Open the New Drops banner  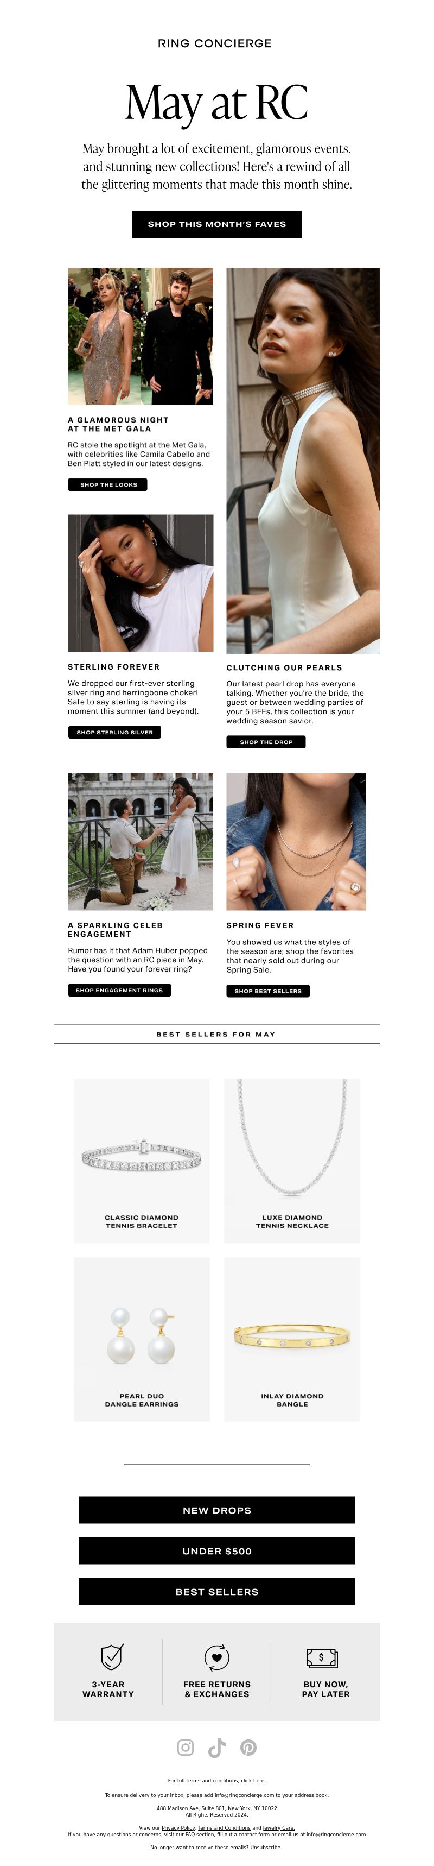tap(217, 1510)
